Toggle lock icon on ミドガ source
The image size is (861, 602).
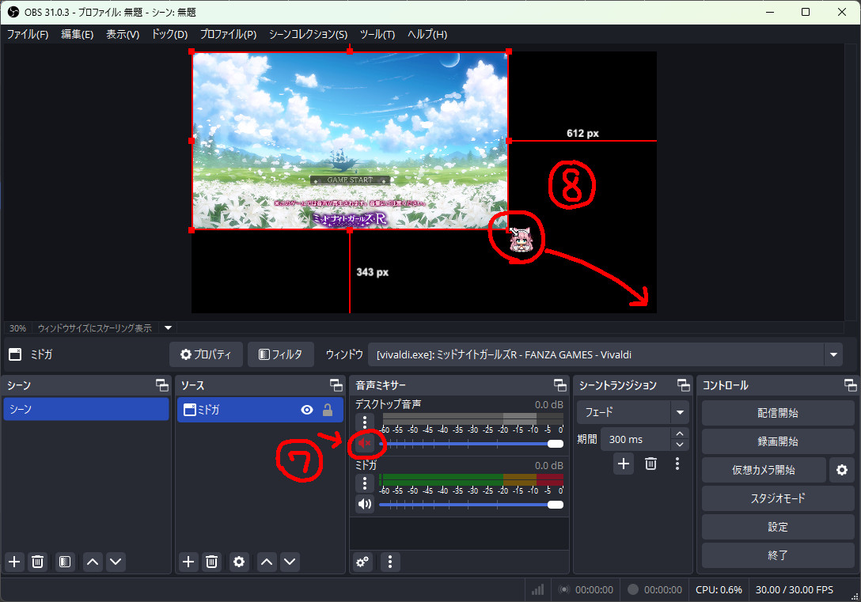point(328,410)
